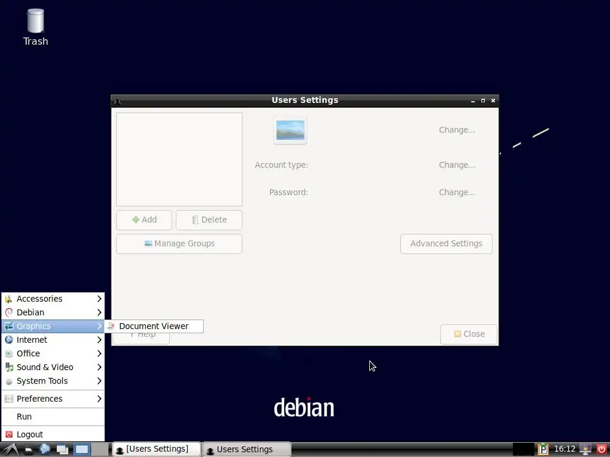Click the red power tray icon
Screen dimensions: 610x457
coord(602,449)
